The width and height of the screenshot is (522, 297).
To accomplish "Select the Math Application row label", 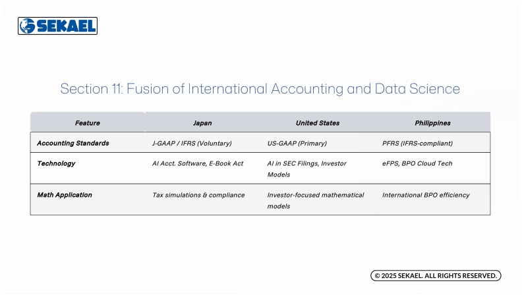I will (65, 195).
